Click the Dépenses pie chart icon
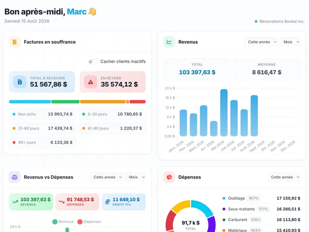 pos(169,177)
